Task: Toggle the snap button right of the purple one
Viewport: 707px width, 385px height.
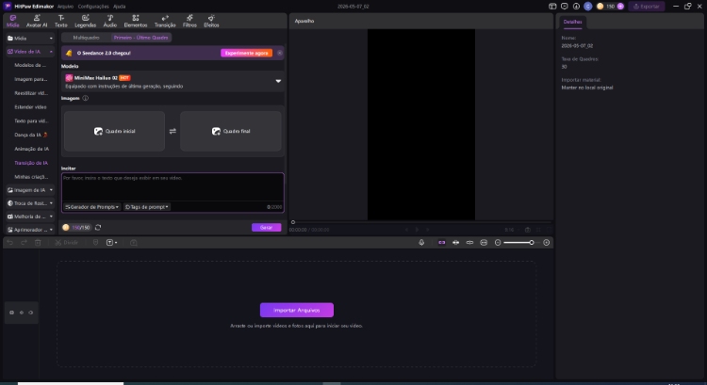Action: (x=456, y=243)
